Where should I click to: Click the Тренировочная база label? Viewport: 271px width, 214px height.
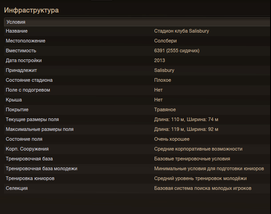coord(29,159)
